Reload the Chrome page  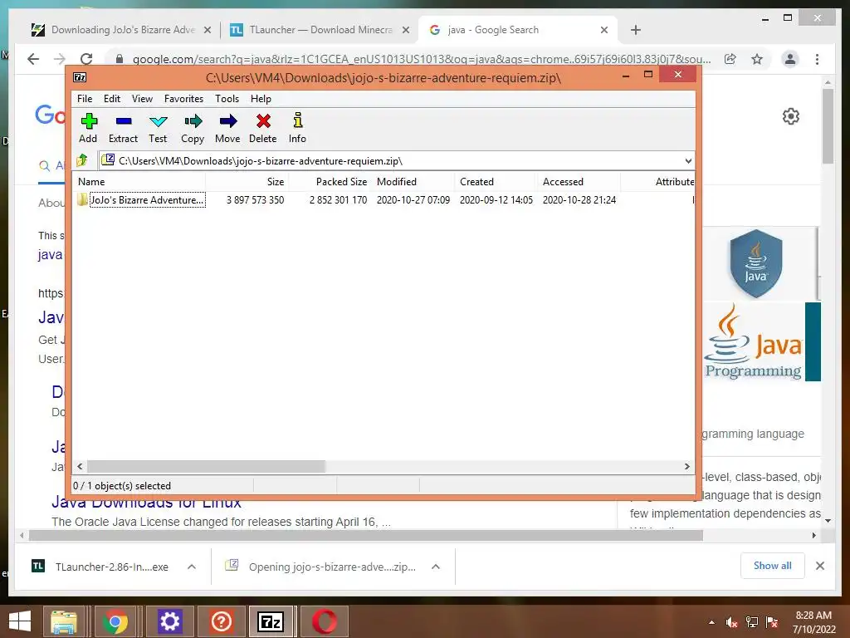click(86, 59)
